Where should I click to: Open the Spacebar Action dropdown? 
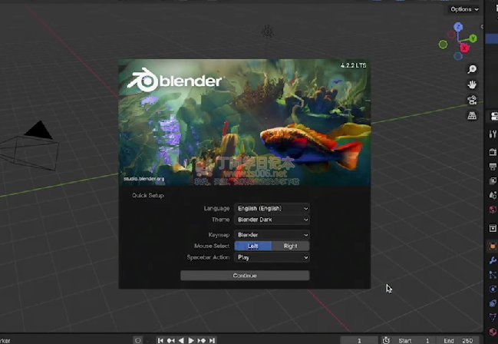pos(272,257)
